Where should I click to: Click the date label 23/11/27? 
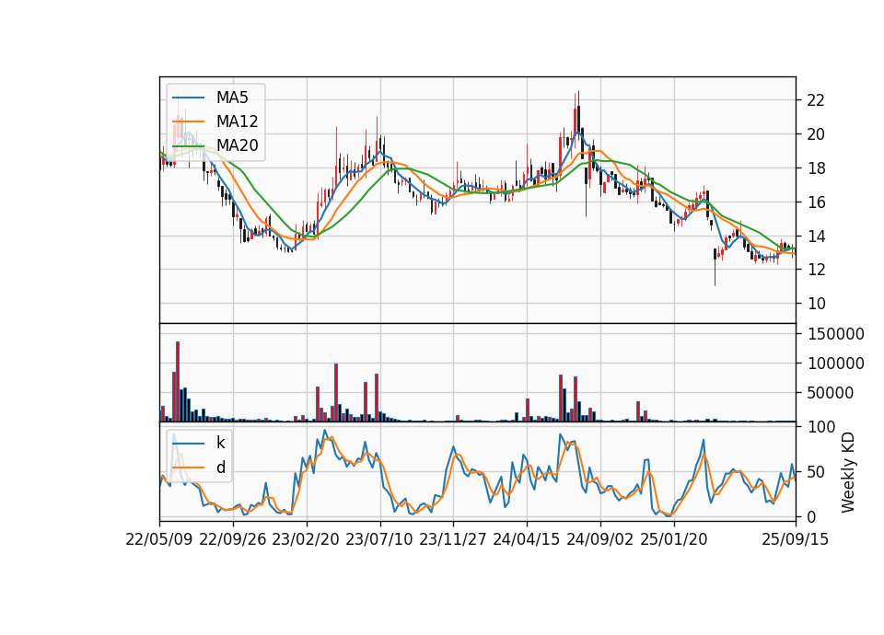click(453, 539)
